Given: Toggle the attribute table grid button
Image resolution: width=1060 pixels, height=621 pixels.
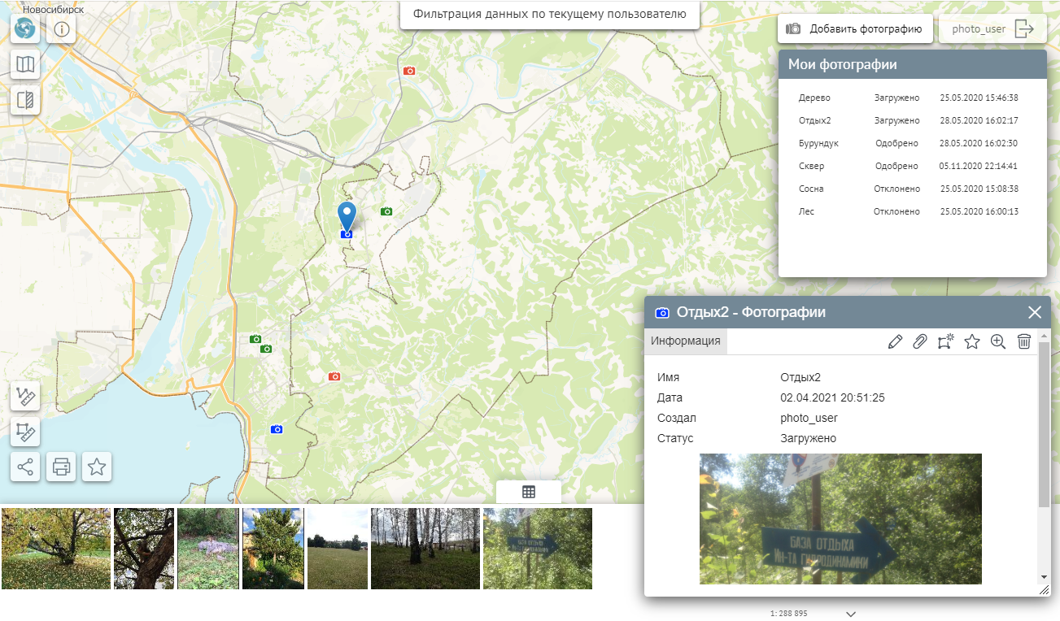Looking at the screenshot, I should [x=529, y=492].
